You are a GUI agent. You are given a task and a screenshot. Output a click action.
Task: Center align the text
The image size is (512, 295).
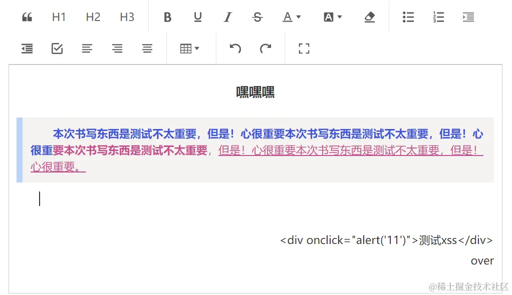(x=117, y=48)
